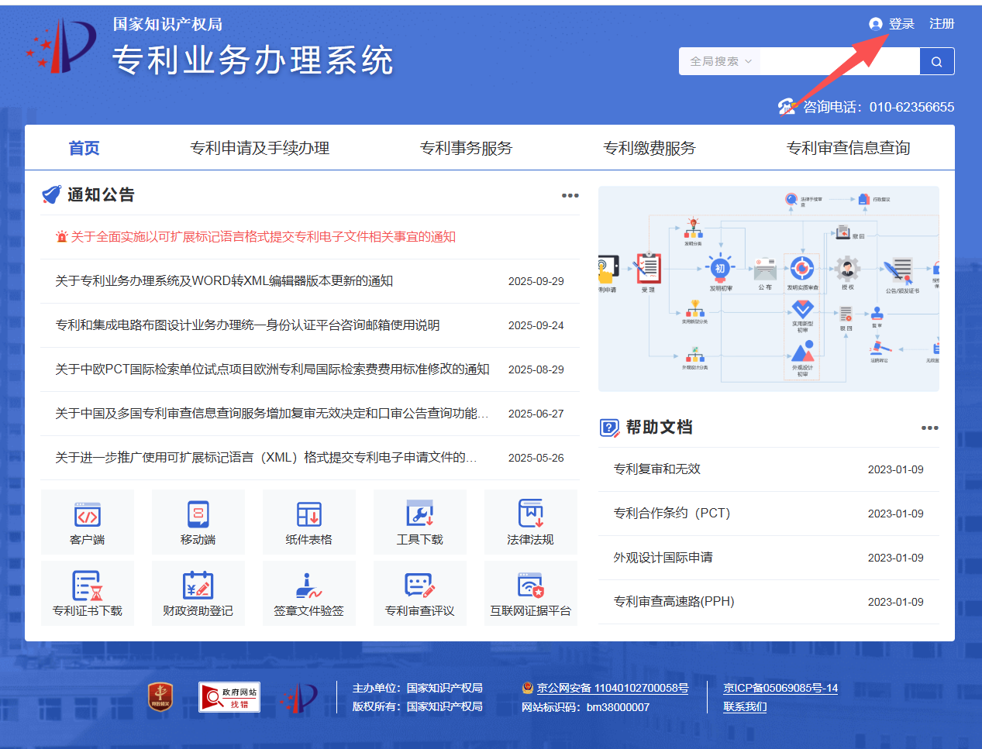Open the 全局搜索 search scope dropdown
982x749 pixels.
719,60
